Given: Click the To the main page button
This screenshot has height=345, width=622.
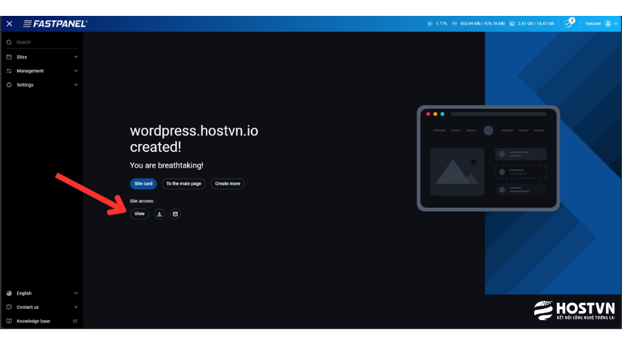Looking at the screenshot, I should pyautogui.click(x=184, y=184).
